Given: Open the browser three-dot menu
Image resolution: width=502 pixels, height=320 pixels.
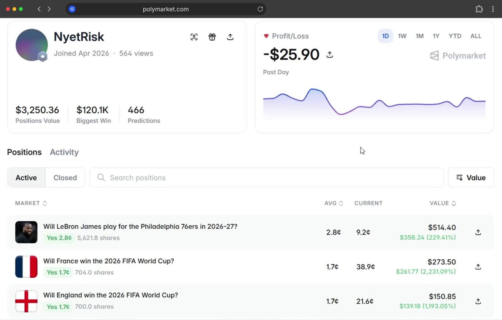Looking at the screenshot, I should 493,9.
